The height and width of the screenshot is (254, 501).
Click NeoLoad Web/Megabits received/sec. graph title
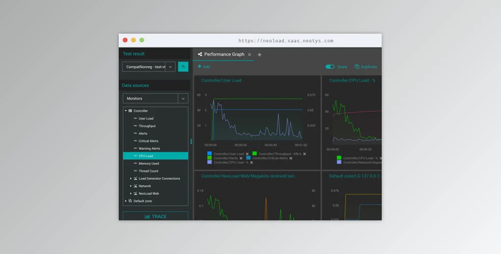click(248, 176)
